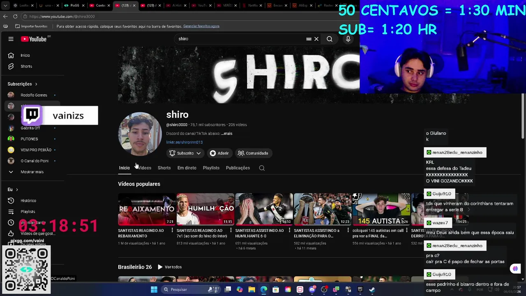
Task: Open Steam from the taskbar
Action: coord(372,289)
